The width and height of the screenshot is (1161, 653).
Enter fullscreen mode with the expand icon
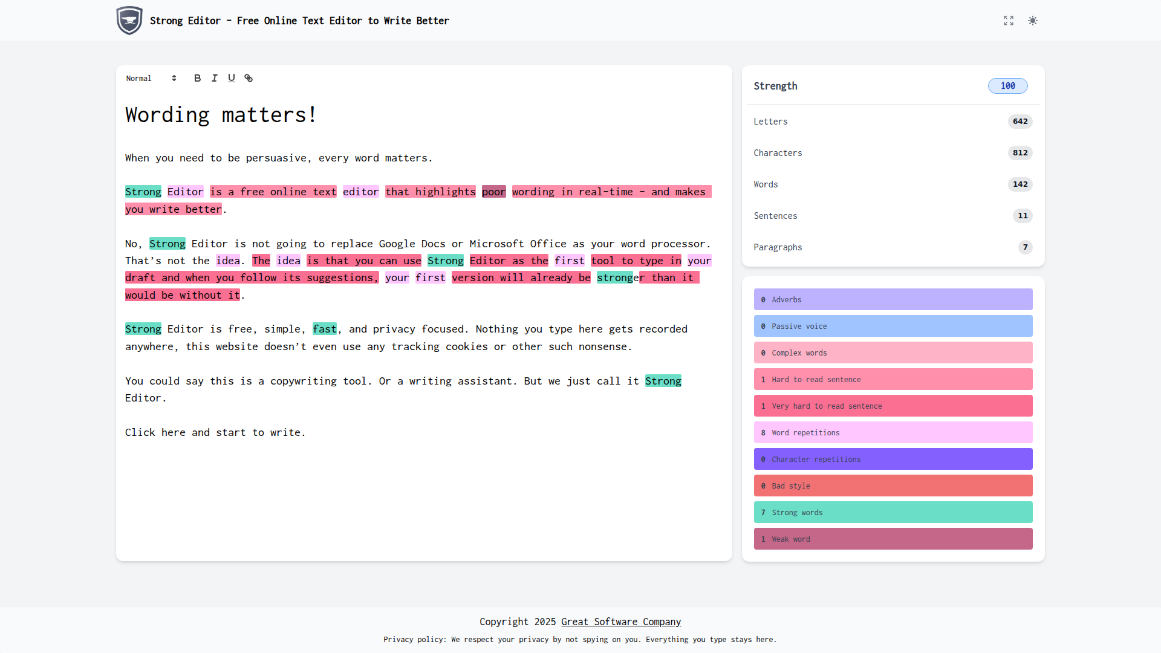[1009, 21]
